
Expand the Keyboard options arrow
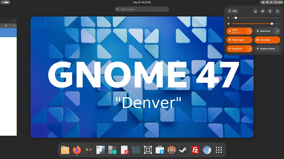pyautogui.click(x=250, y=49)
